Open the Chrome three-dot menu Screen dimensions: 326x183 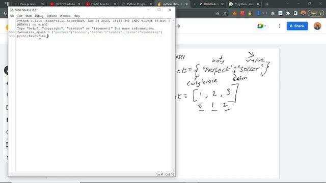(x=321, y=13)
